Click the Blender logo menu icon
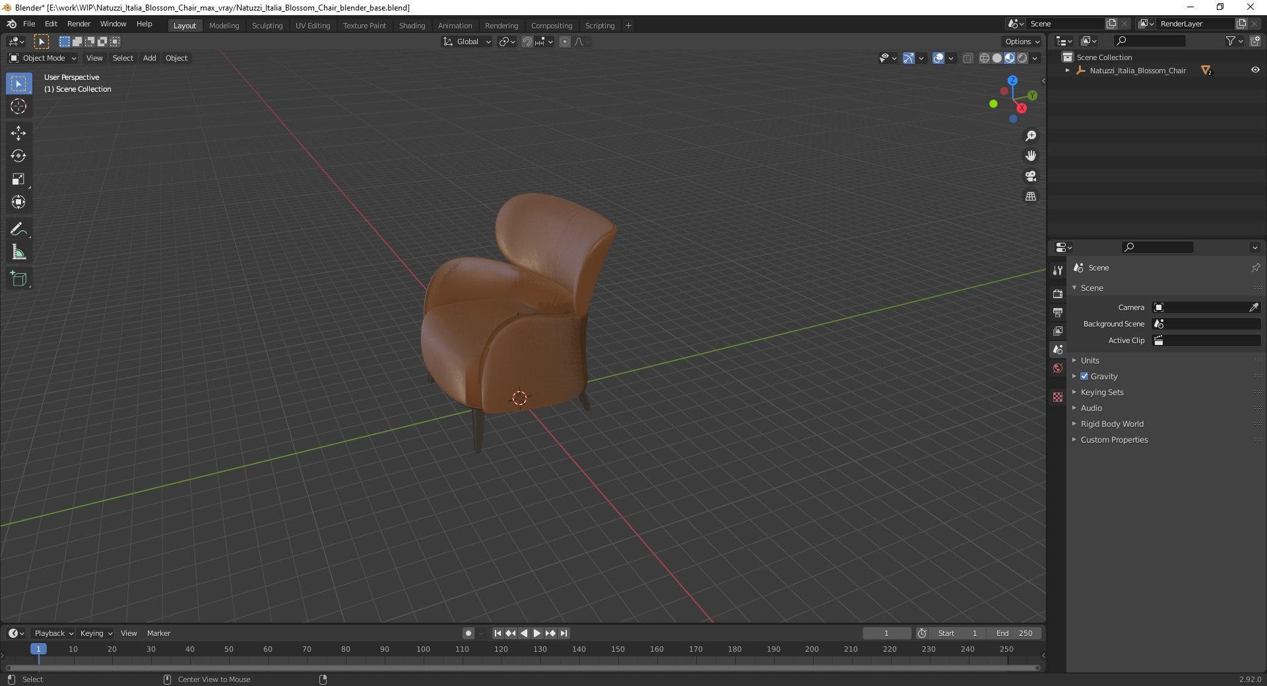This screenshot has width=1267, height=686. pyautogui.click(x=11, y=24)
